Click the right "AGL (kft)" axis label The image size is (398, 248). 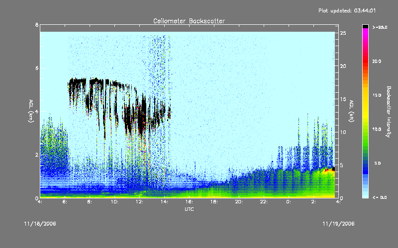coord(351,111)
